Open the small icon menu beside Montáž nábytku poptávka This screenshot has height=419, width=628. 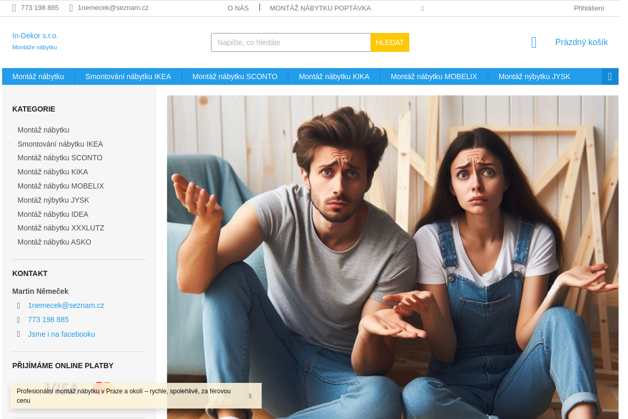click(x=422, y=8)
